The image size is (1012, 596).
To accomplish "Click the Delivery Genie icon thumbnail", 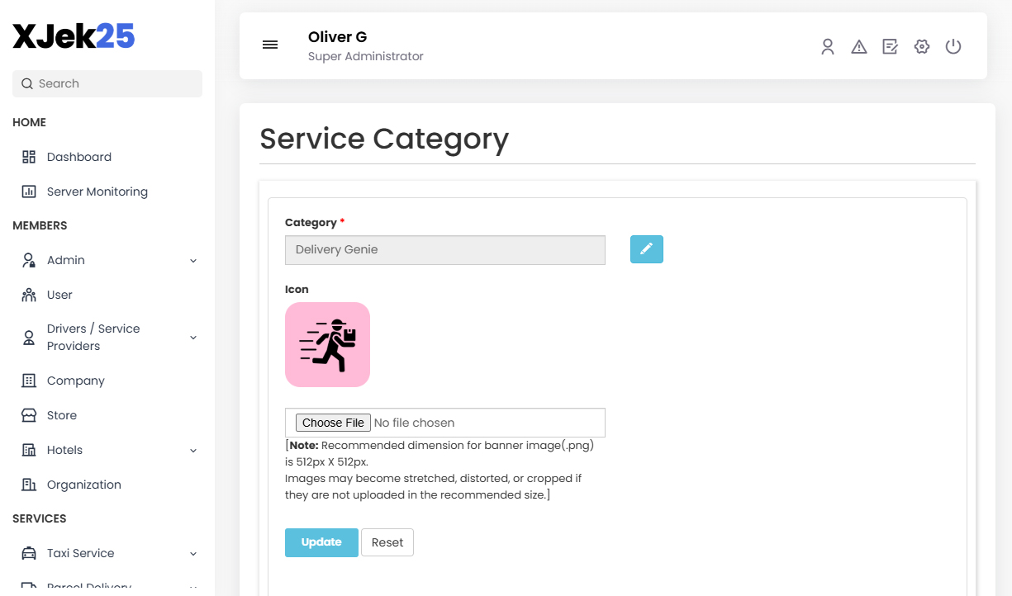I will click(x=327, y=344).
